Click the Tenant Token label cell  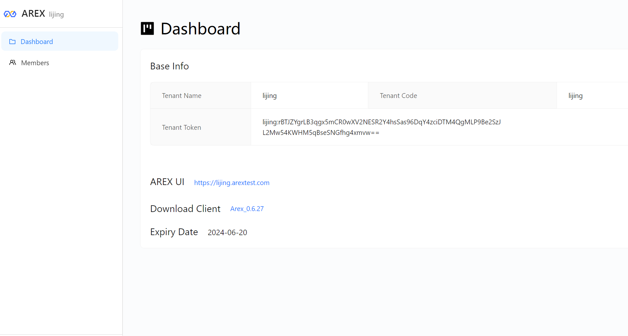(201, 127)
